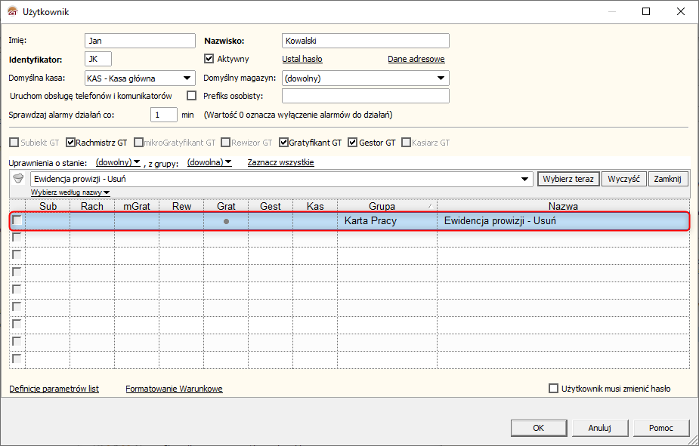Uncheck the Gestor GT checkbox
The image size is (699, 446).
[x=353, y=143]
